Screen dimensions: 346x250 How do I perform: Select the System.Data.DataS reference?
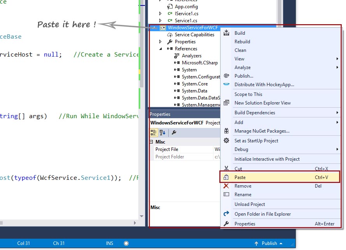[x=201, y=98]
